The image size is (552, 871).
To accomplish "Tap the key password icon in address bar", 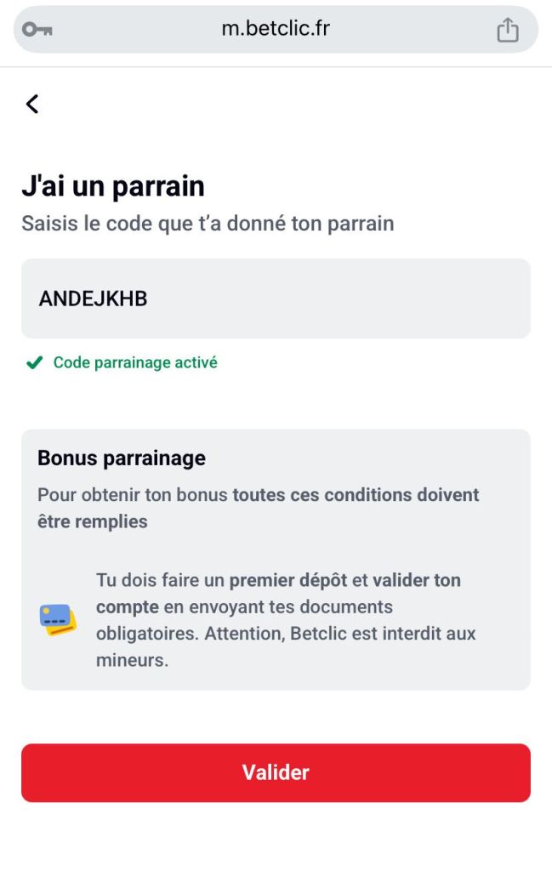I will coord(37,30).
